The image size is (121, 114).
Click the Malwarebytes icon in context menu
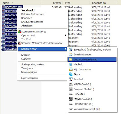point(20,43)
